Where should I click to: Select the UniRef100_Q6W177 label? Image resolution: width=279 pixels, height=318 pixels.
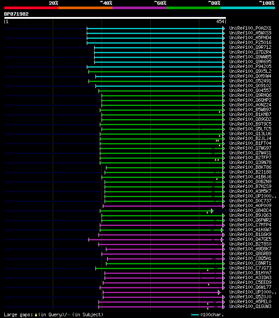pos(250,287)
